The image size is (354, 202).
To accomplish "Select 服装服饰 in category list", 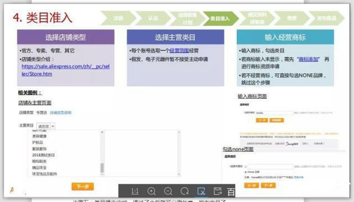I will (39, 148).
